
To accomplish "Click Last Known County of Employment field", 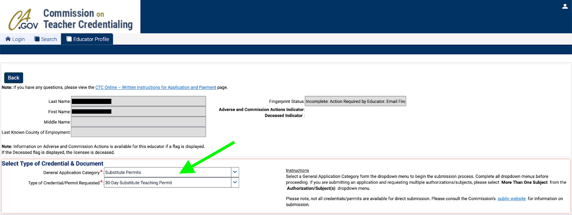I will pos(138,132).
